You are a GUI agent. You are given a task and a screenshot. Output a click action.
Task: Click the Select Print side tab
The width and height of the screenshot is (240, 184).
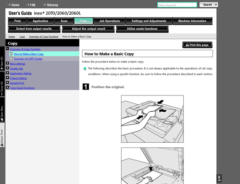(2, 135)
